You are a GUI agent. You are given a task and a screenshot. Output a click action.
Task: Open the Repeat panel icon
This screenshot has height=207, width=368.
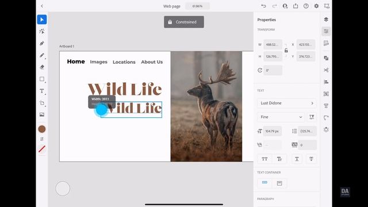click(x=326, y=94)
